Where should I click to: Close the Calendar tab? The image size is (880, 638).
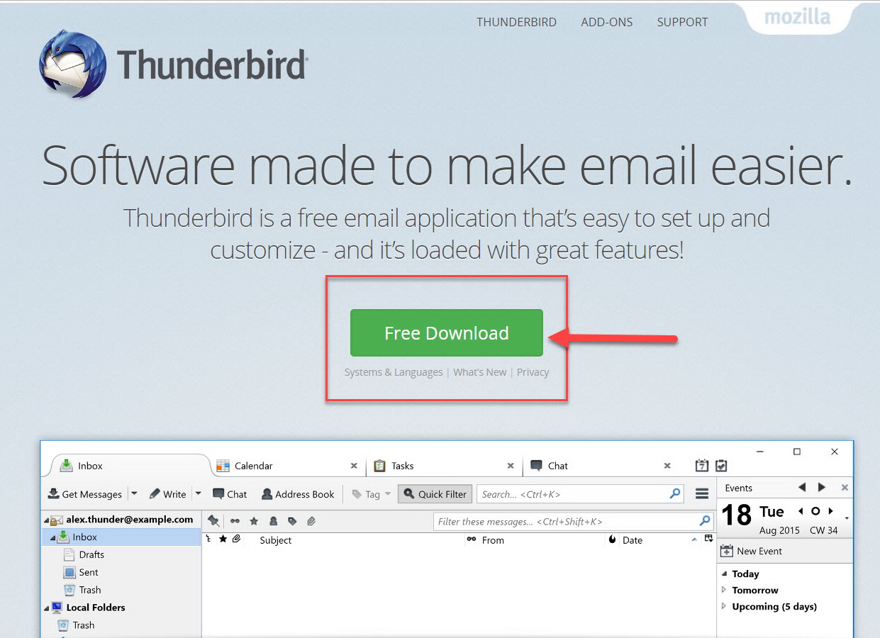[354, 466]
